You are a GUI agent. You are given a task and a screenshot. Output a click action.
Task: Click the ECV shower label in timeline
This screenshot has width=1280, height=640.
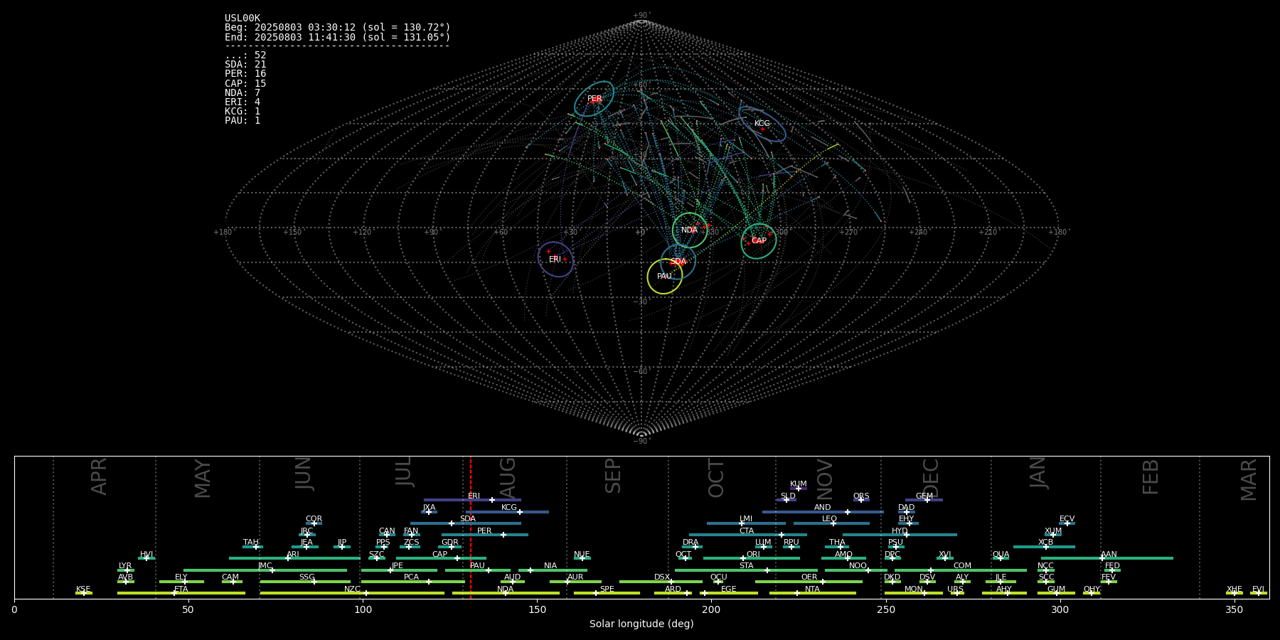click(1067, 519)
